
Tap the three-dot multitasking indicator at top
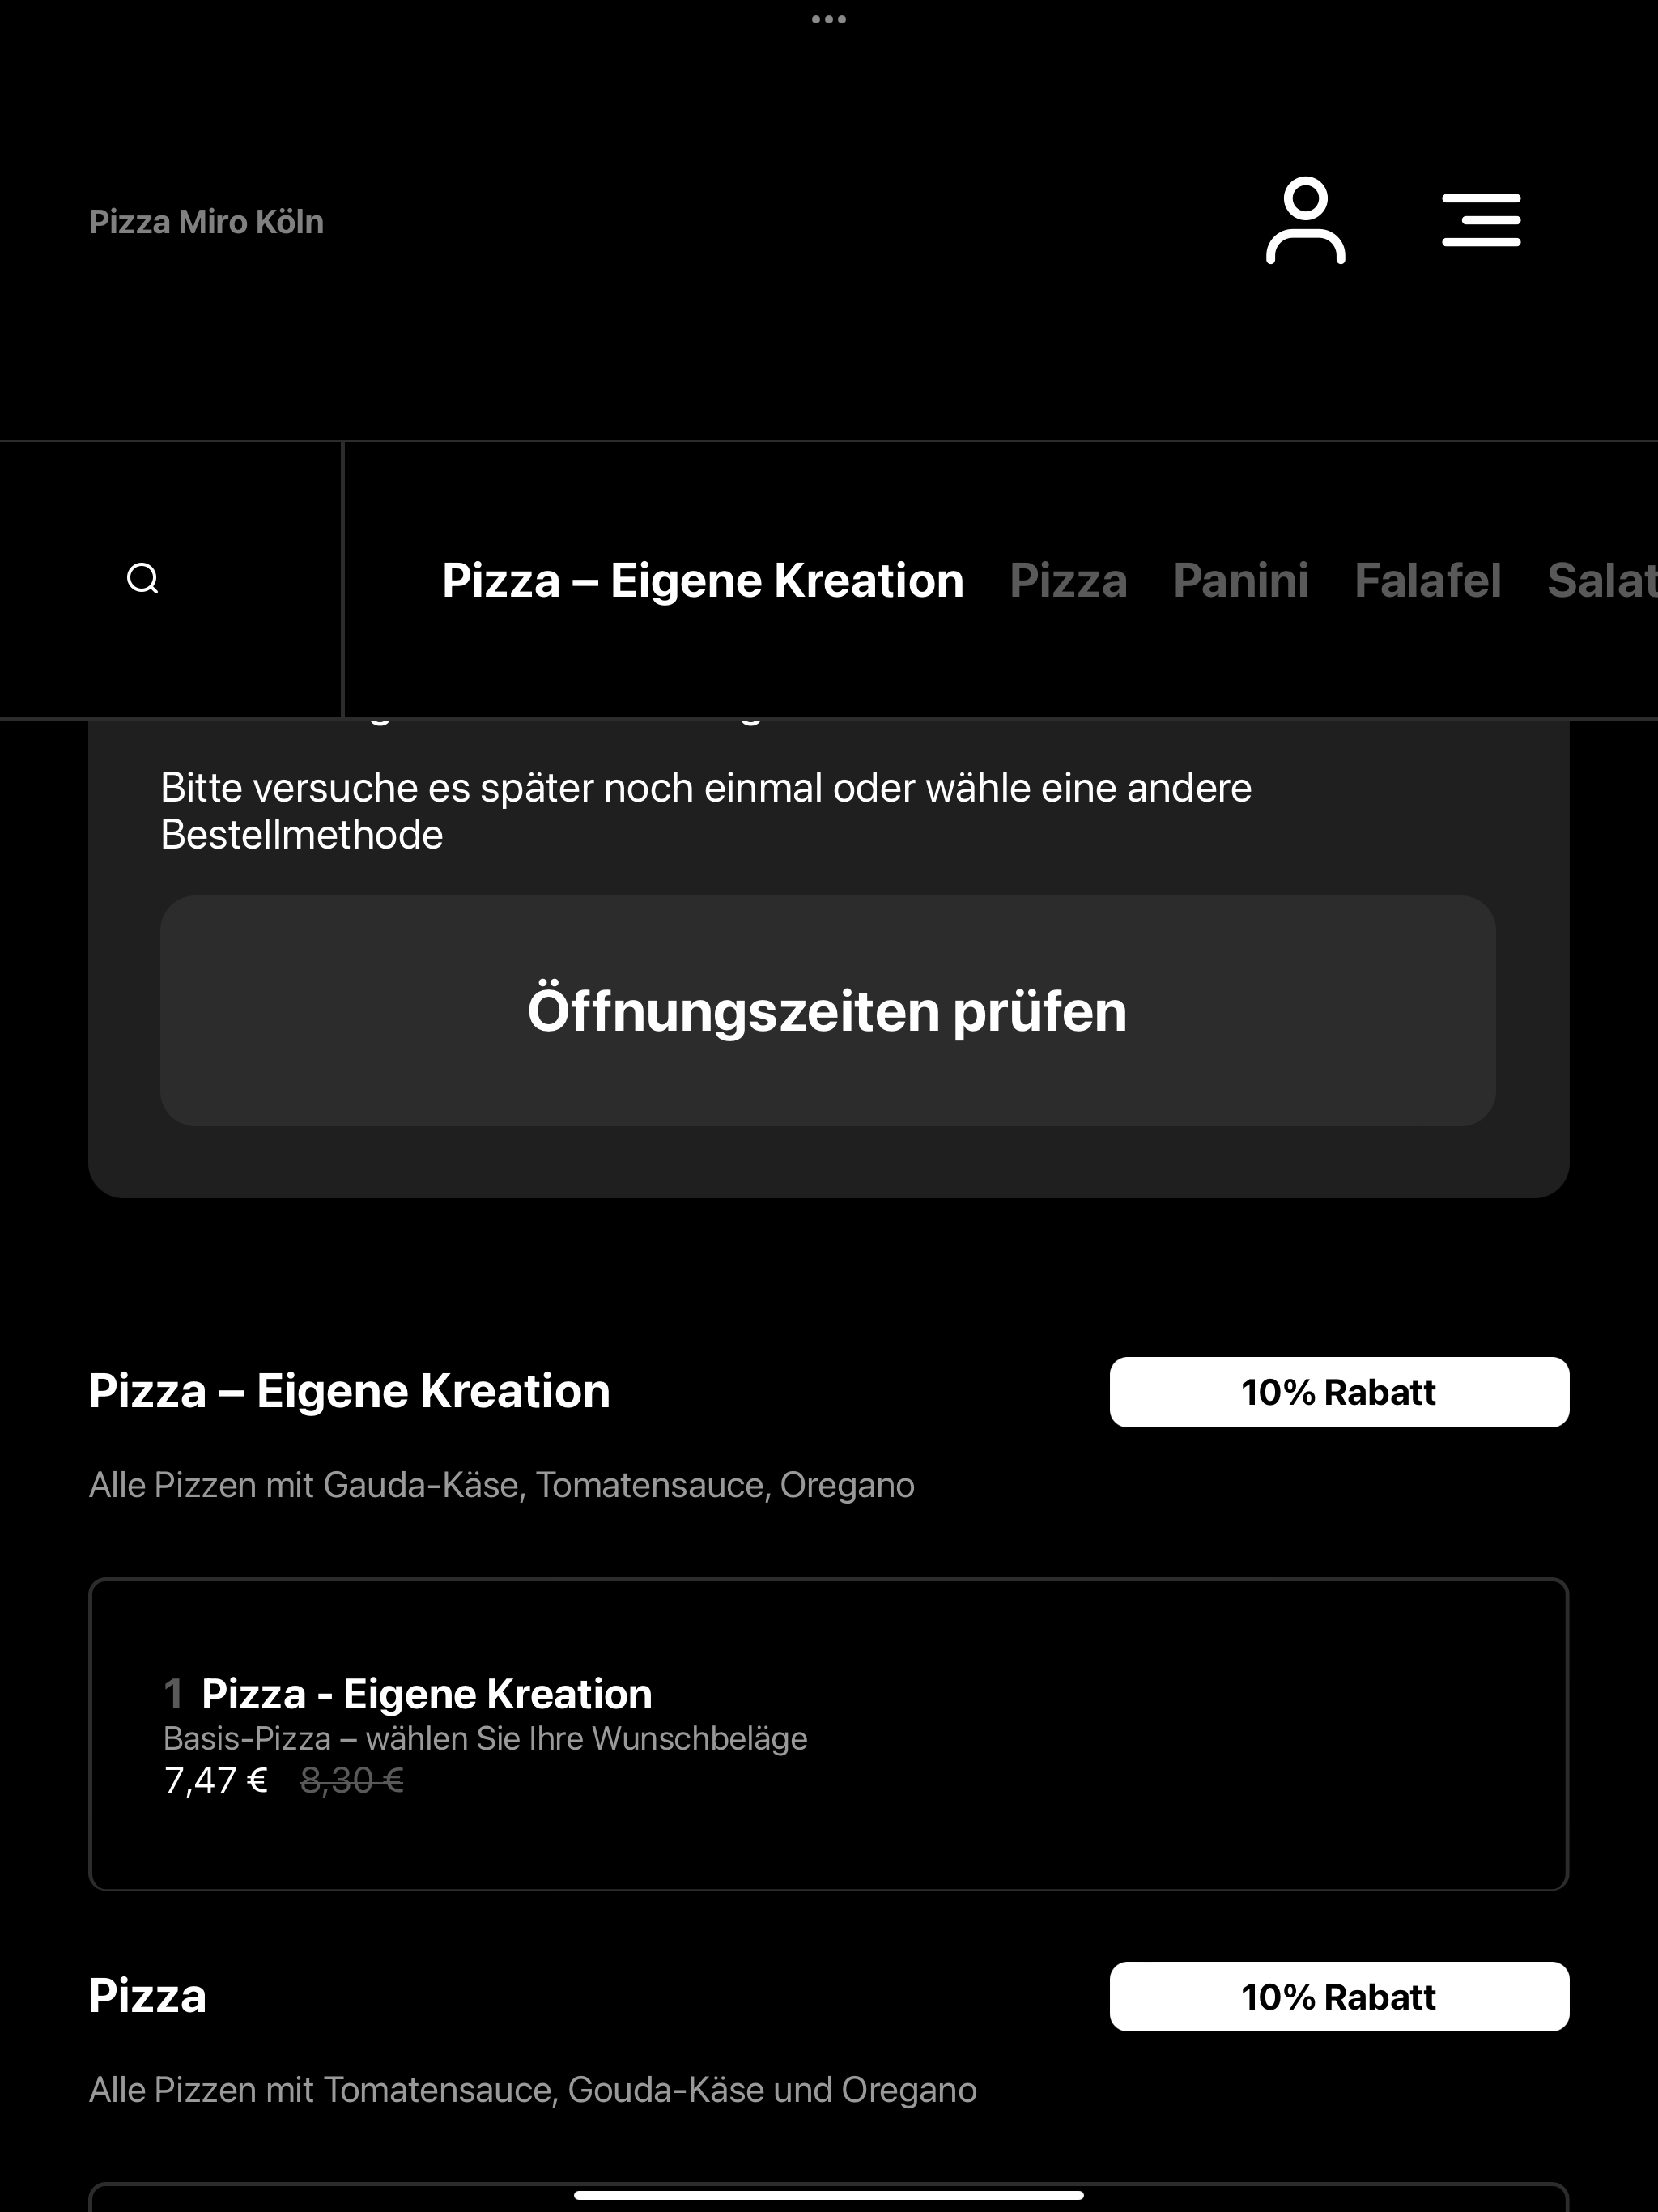[x=829, y=19]
